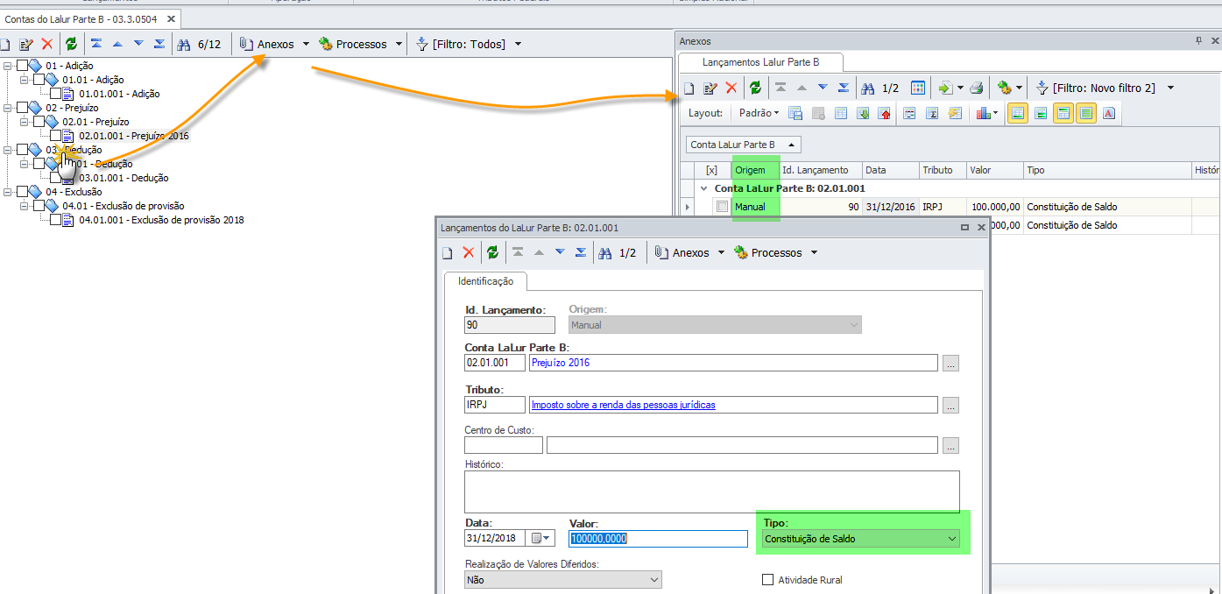Click the Conta LaLur Parte B grouping button
The width and height of the screenshot is (1222, 594).
coord(743,145)
